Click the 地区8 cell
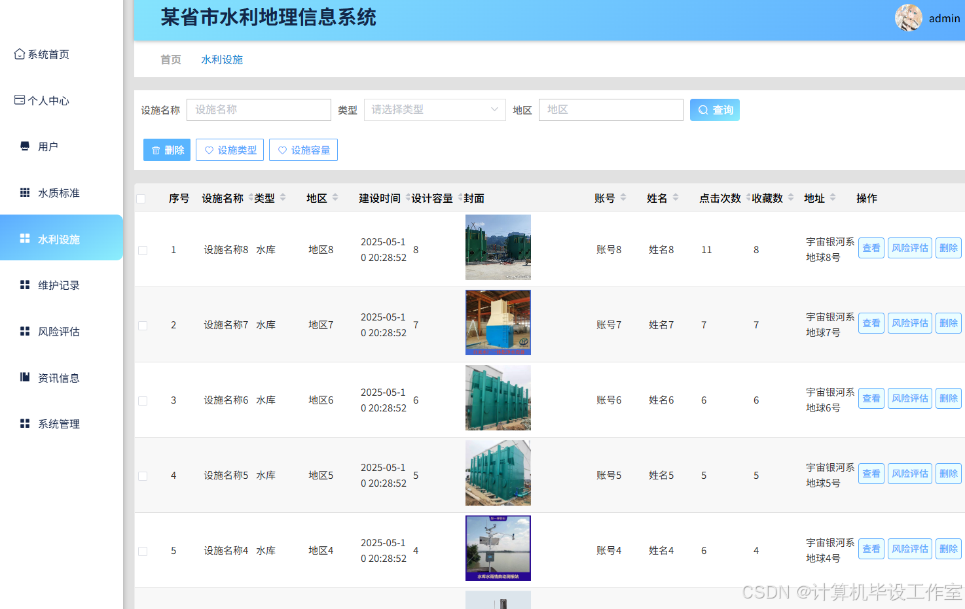Screen dimensions: 965x609 tap(321, 249)
